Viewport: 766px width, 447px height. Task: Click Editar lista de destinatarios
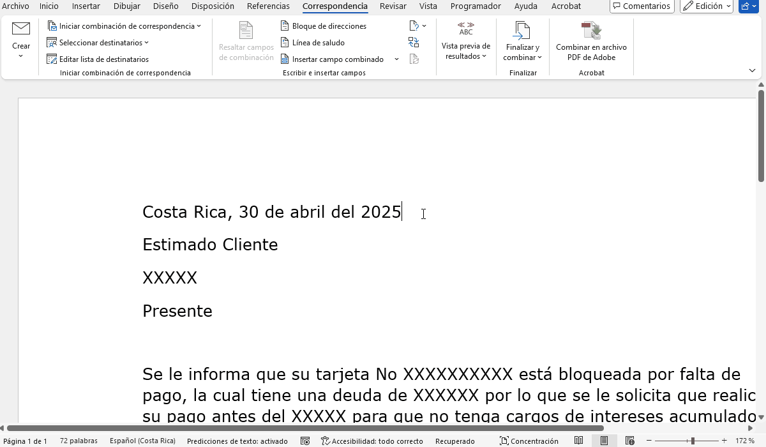[x=98, y=59]
